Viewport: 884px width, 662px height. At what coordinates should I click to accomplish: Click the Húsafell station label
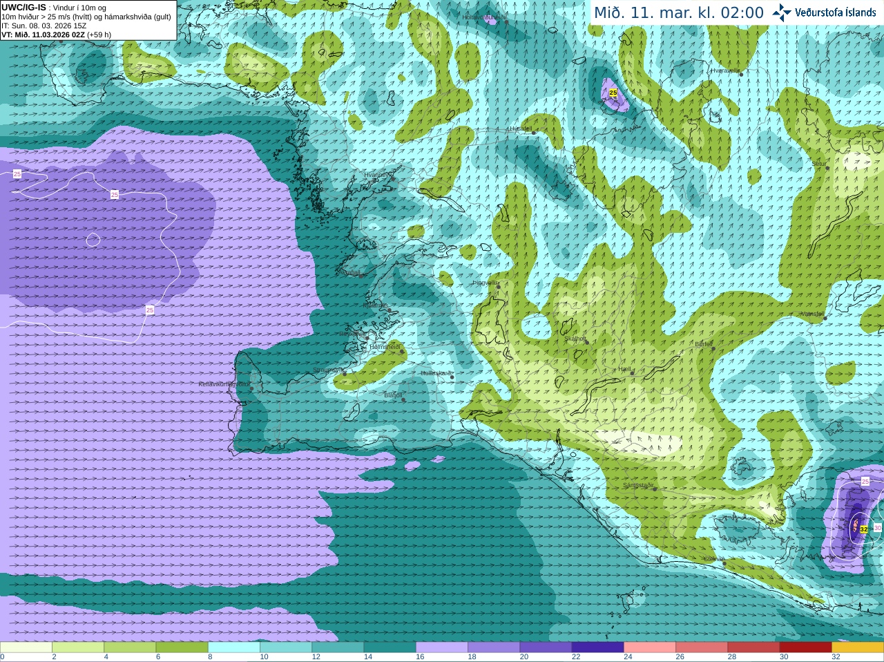coord(521,129)
